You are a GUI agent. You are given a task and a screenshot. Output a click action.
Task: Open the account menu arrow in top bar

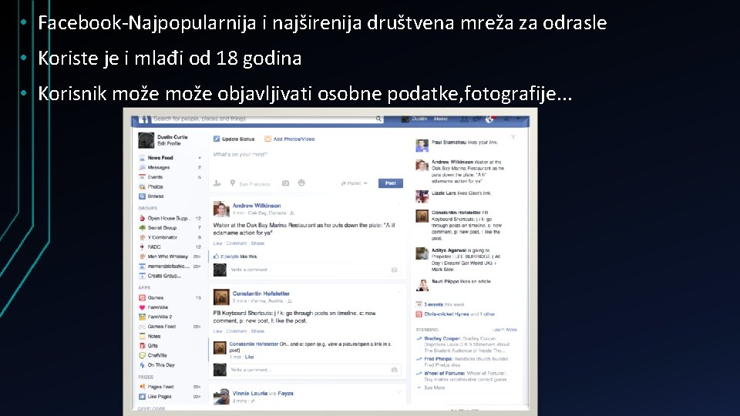519,119
